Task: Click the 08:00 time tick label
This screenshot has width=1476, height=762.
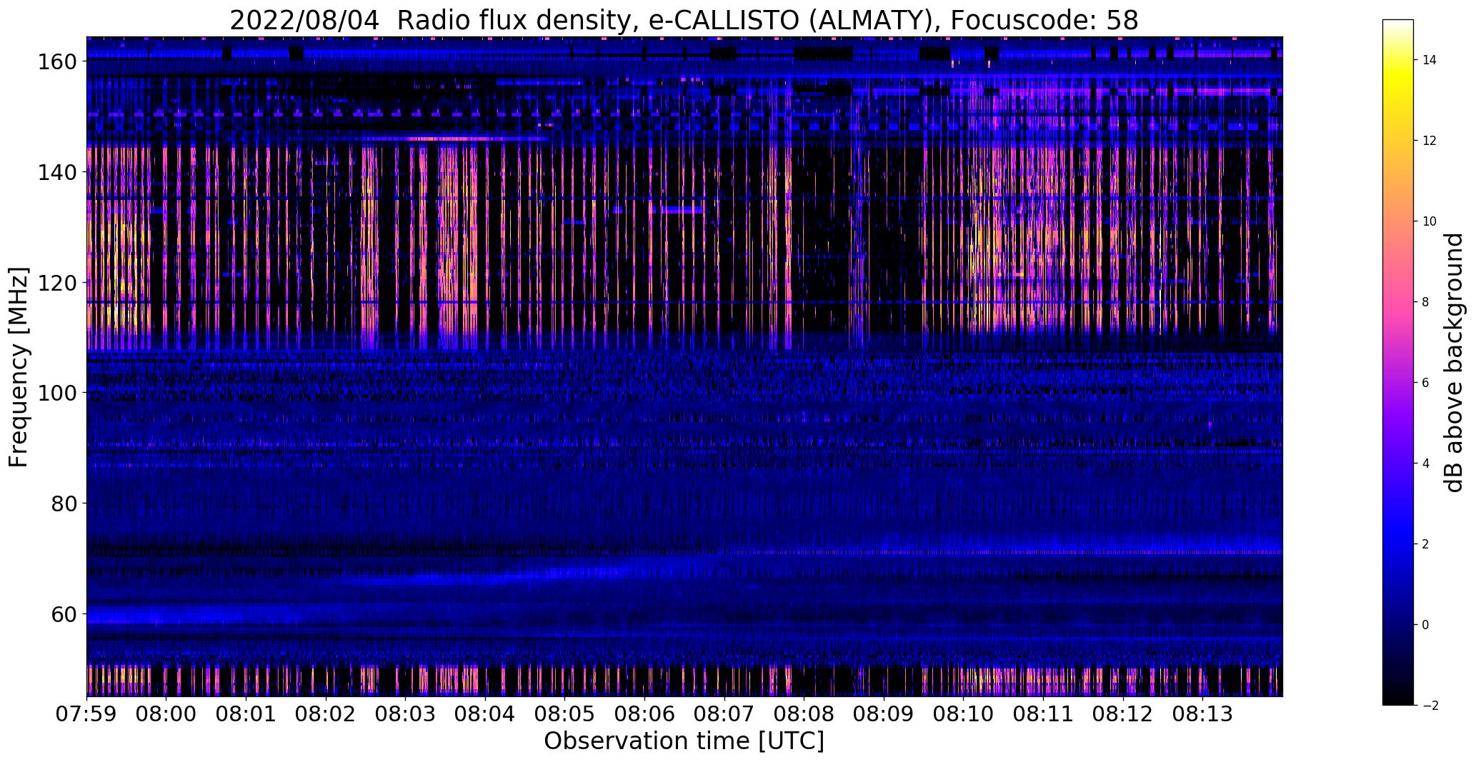Action: pyautogui.click(x=166, y=713)
